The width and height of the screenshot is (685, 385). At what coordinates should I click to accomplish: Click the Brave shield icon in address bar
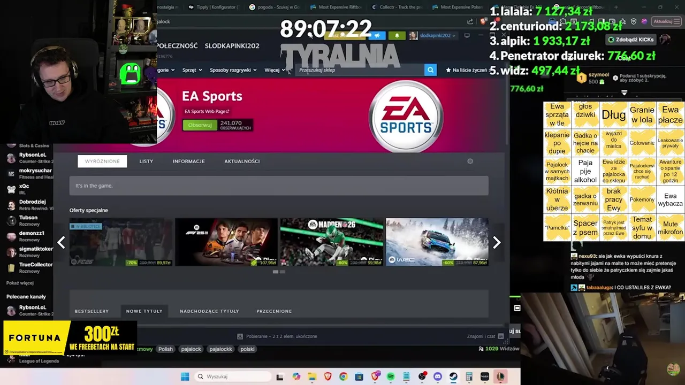tap(483, 21)
